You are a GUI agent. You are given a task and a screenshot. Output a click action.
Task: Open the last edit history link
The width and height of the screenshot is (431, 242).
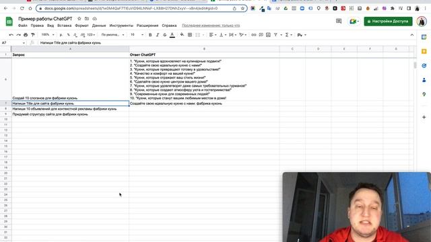[211, 26]
